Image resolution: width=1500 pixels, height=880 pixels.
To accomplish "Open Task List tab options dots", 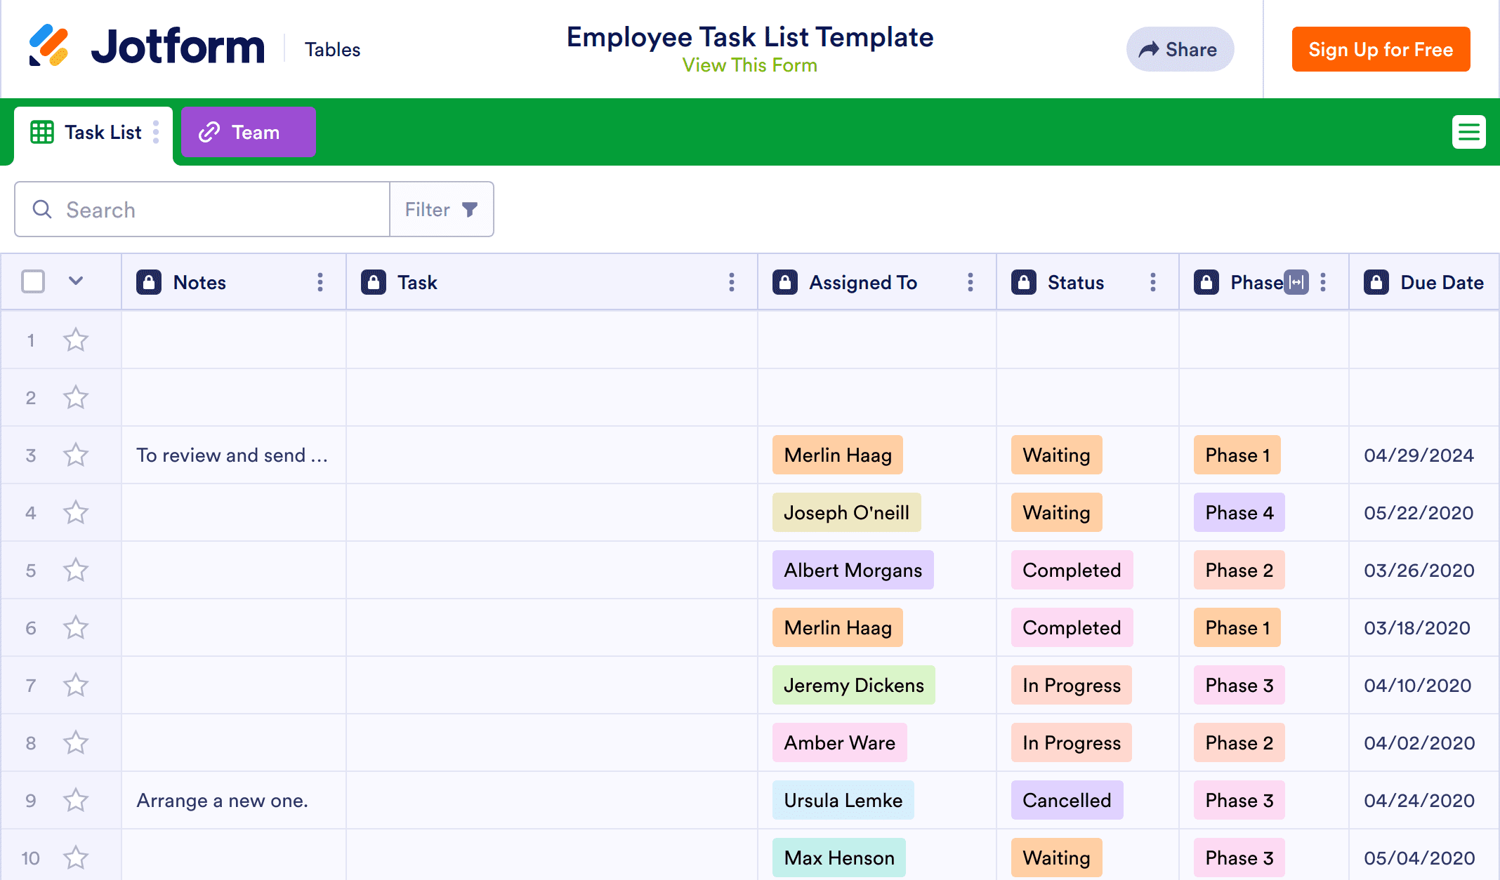I will coord(156,132).
